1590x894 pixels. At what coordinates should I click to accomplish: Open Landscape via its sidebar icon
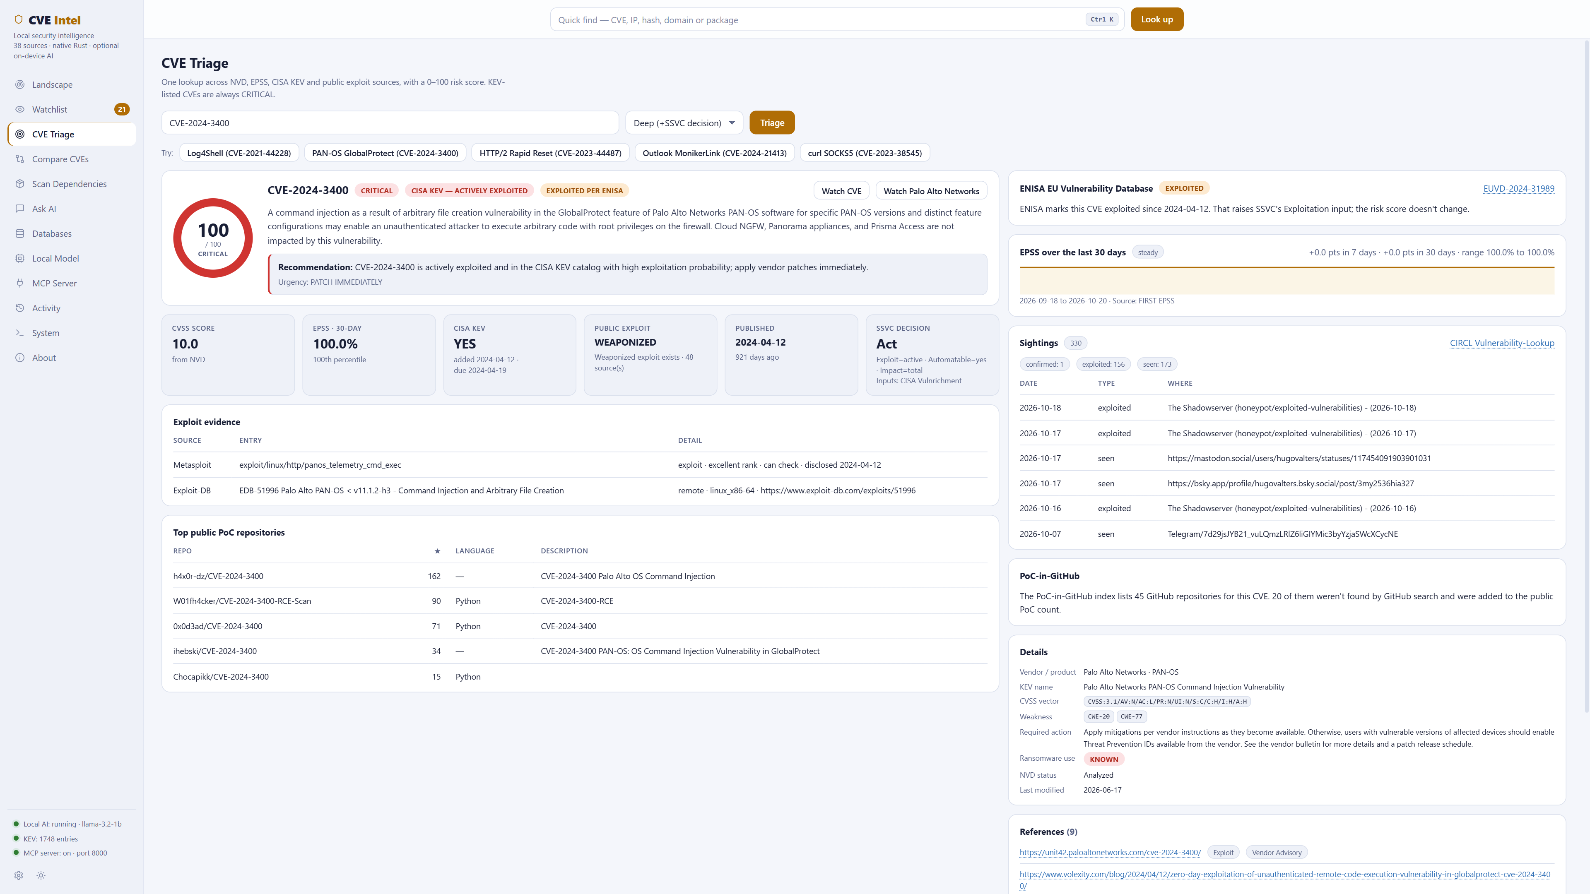point(20,84)
